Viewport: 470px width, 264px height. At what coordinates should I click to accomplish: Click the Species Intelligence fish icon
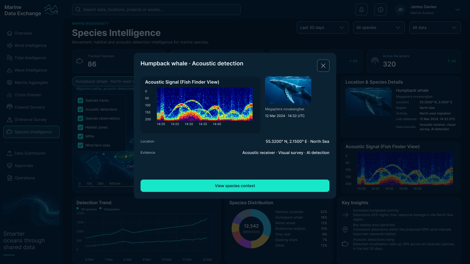pyautogui.click(x=10, y=132)
